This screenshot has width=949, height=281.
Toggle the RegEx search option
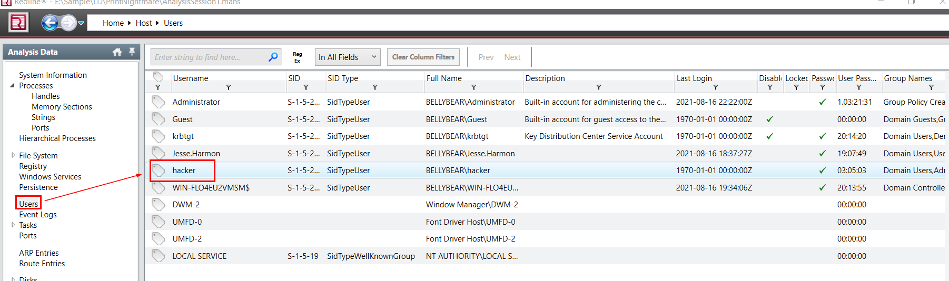pos(298,57)
